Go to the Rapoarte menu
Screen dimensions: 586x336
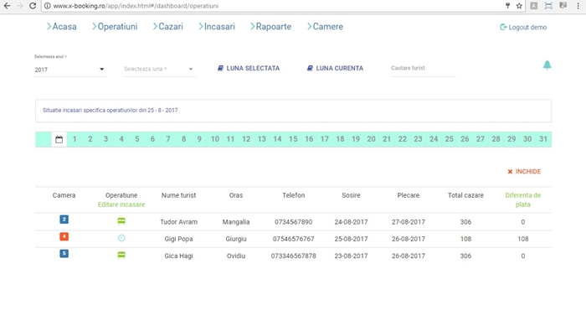[x=270, y=27]
